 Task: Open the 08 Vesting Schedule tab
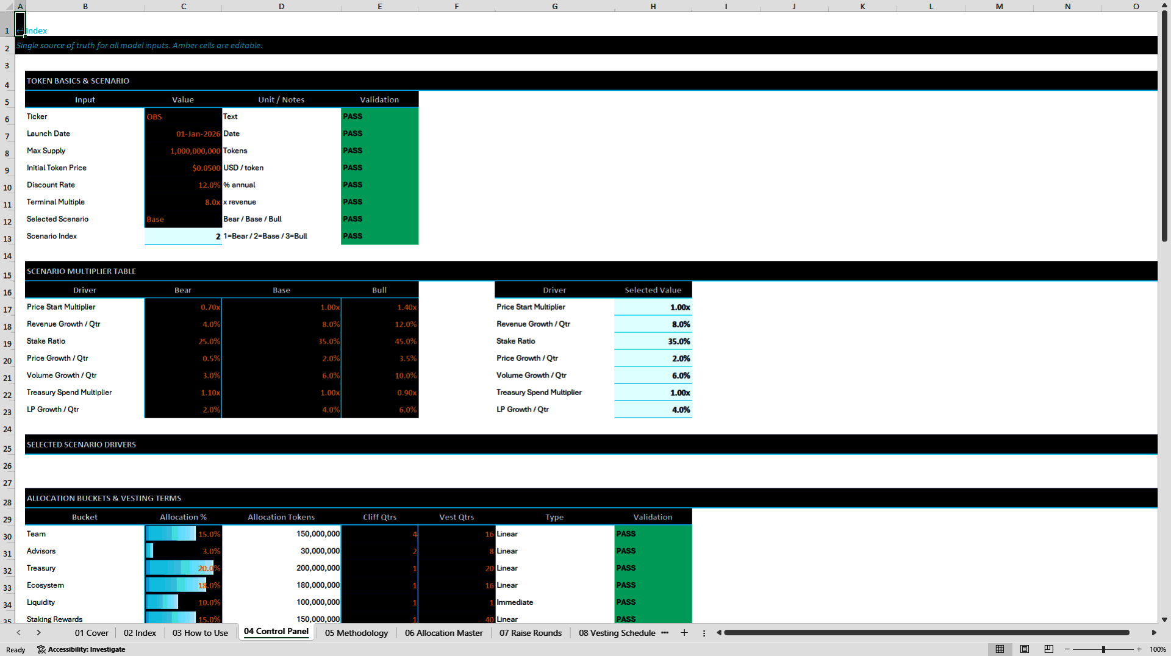(617, 633)
